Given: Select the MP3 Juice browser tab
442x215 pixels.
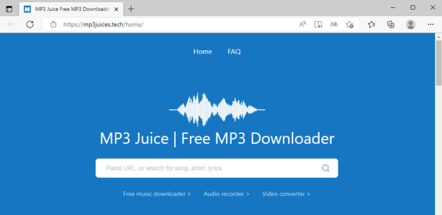Looking at the screenshot, I should tap(71, 9).
